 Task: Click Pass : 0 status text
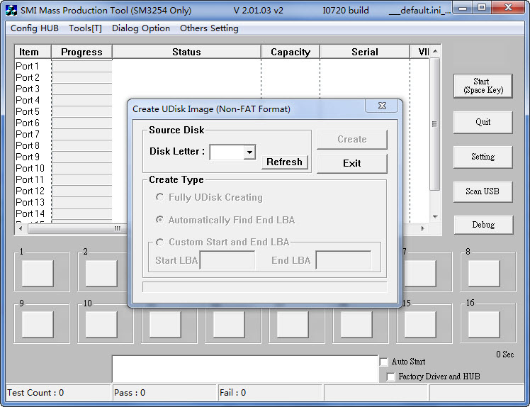coord(130,393)
